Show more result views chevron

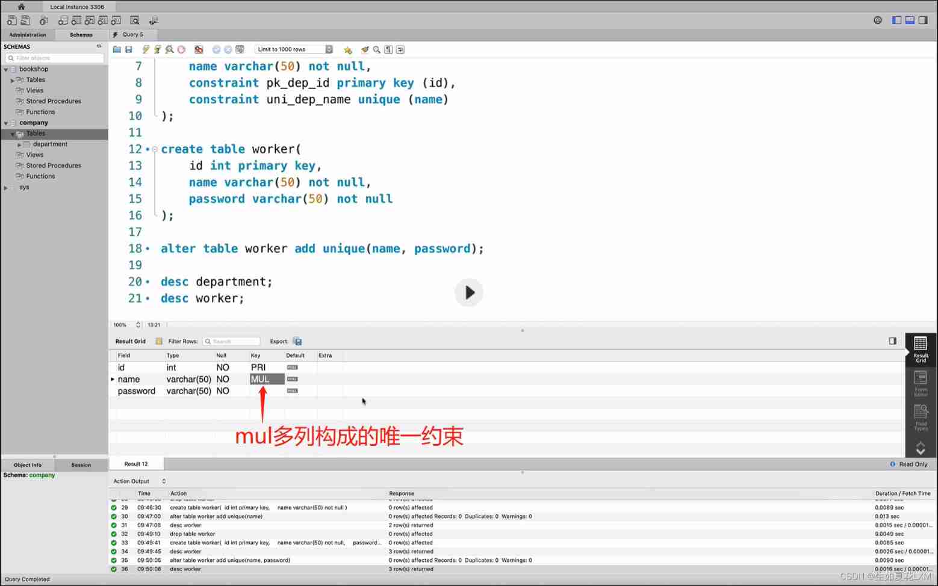click(x=921, y=448)
